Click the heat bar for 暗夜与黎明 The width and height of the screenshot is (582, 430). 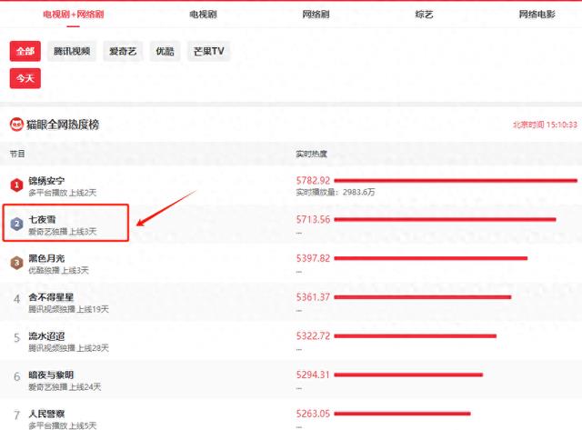[x=408, y=375]
